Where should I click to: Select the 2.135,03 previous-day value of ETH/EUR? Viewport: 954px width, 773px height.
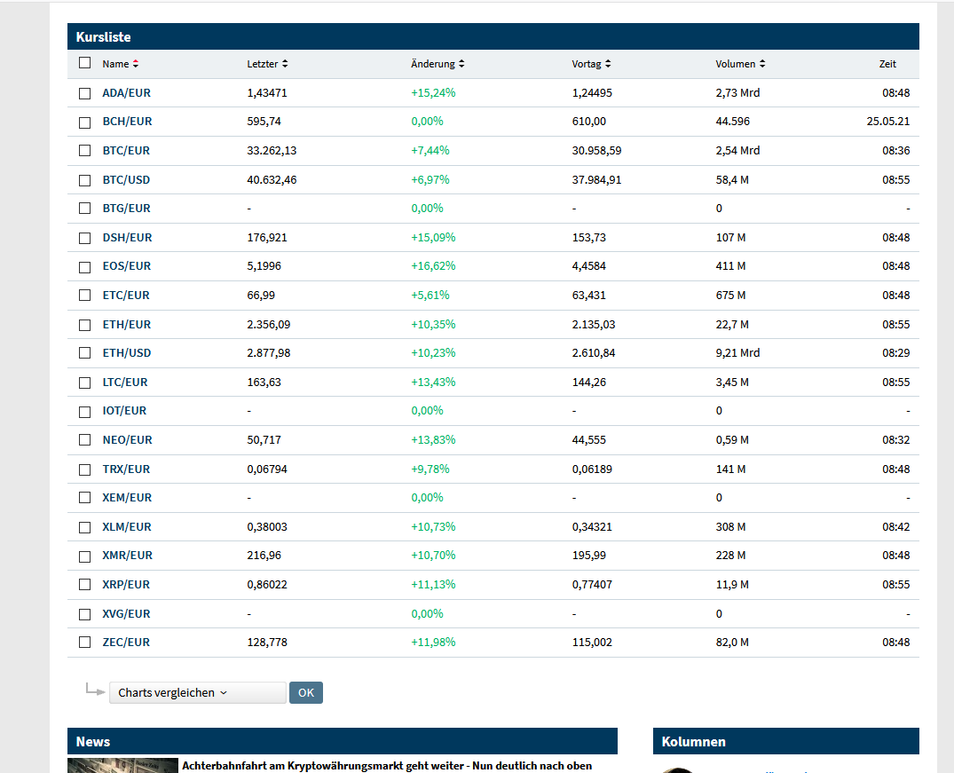click(593, 325)
